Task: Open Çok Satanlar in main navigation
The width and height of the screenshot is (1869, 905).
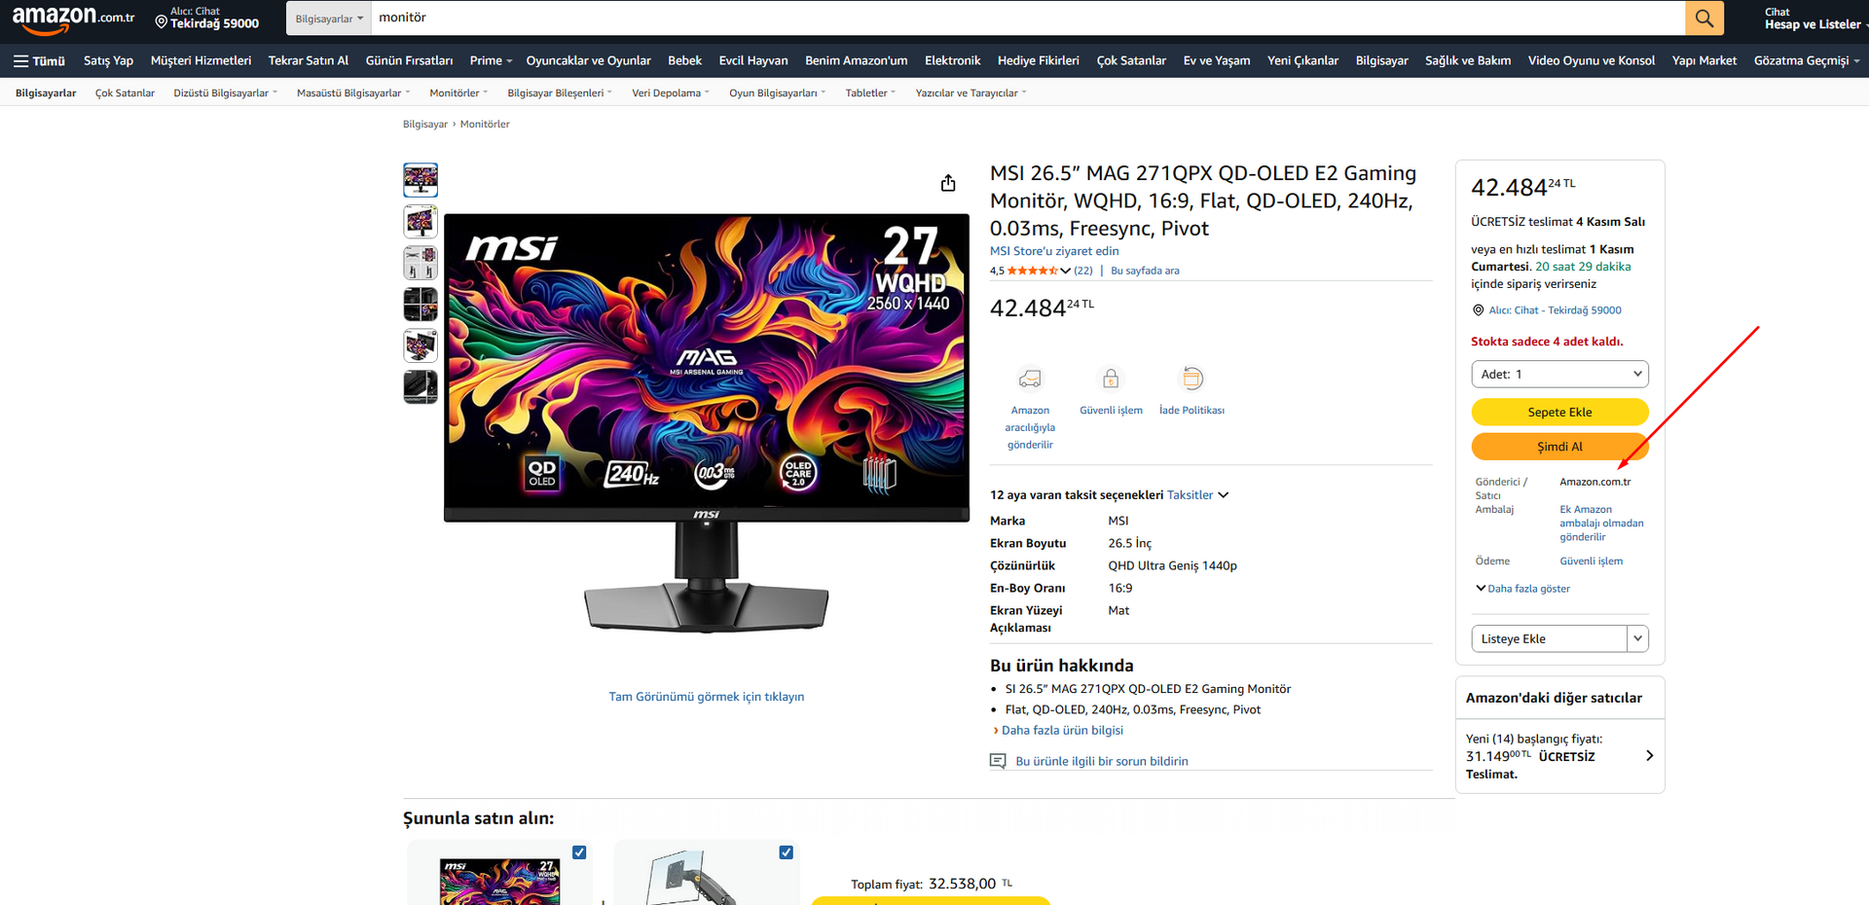Action: tap(1131, 60)
